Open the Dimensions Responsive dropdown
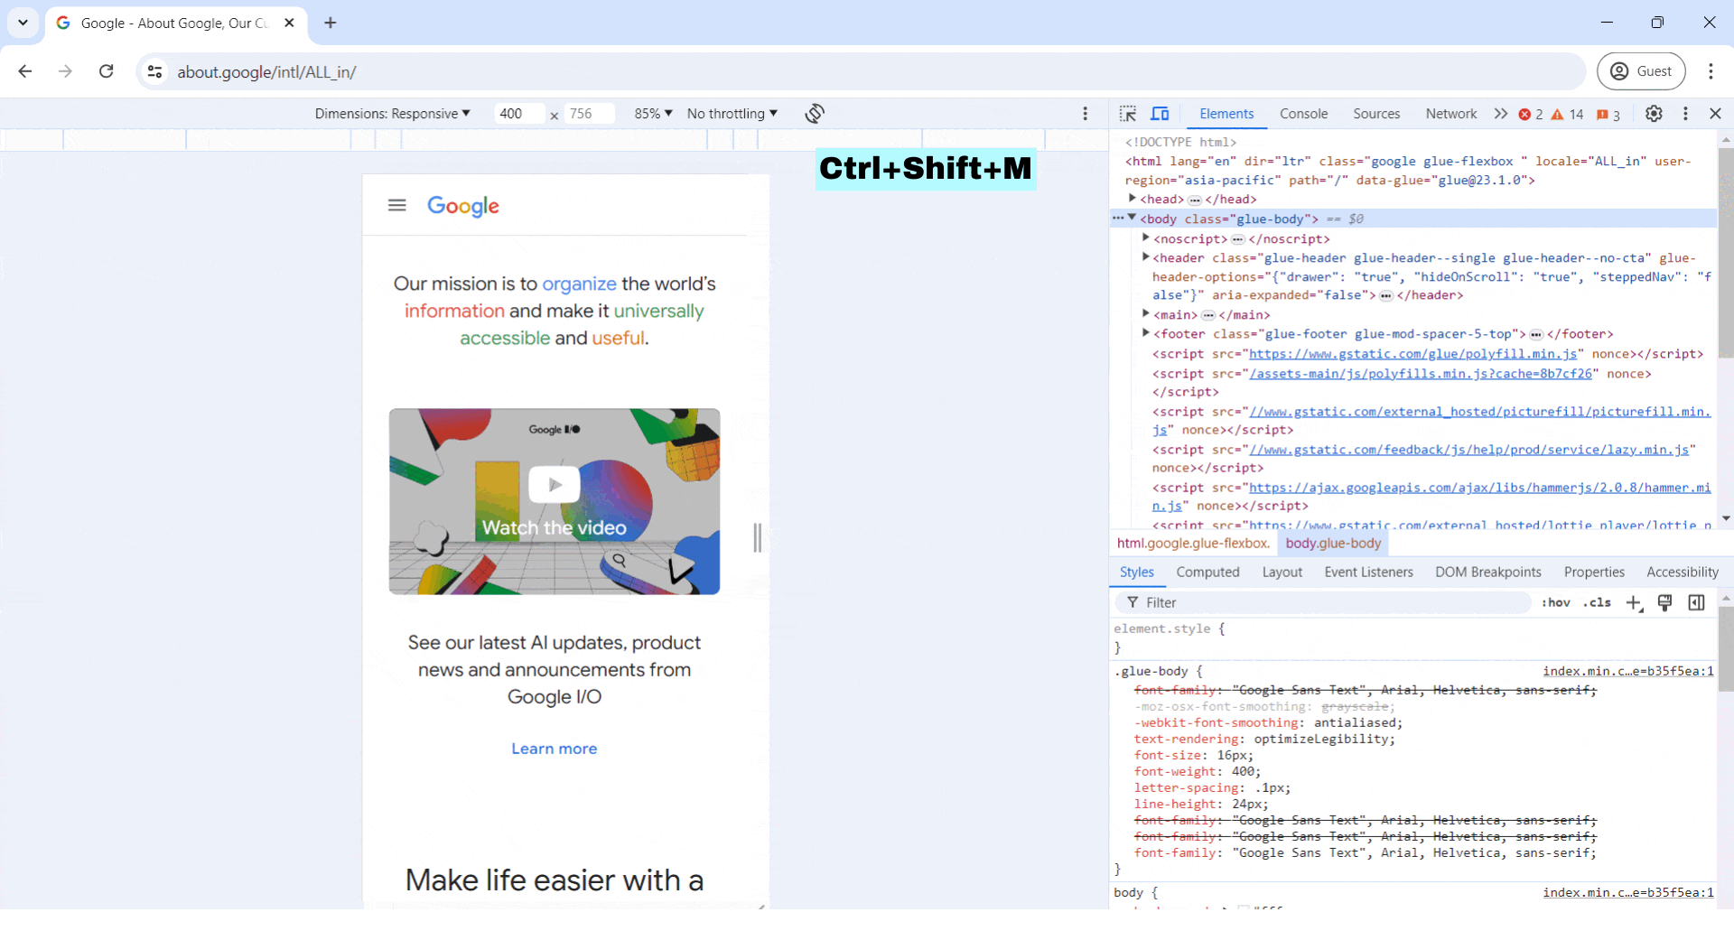 coord(393,114)
